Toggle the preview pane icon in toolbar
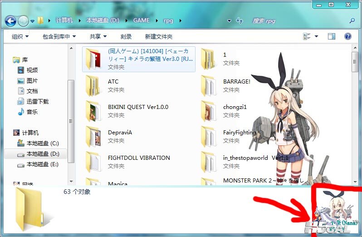This screenshot has height=237, width=362. (332, 36)
